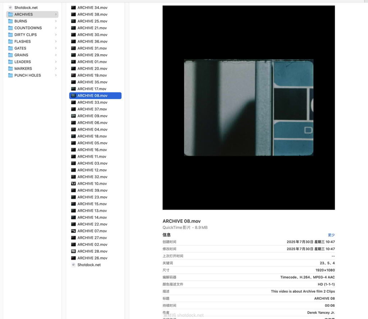Select ARCHIVE 32.mov file name
Image resolution: width=368 pixels, height=319 pixels.
92,177
